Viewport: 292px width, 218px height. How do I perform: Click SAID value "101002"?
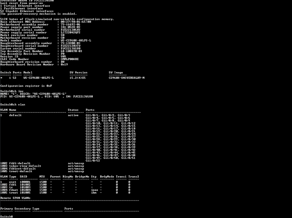[25, 185]
